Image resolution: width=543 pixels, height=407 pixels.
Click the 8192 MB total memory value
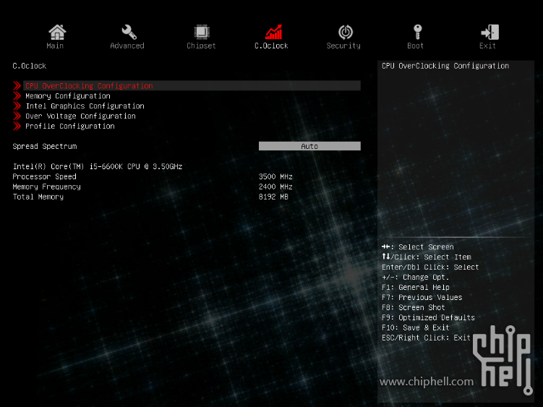pos(273,197)
